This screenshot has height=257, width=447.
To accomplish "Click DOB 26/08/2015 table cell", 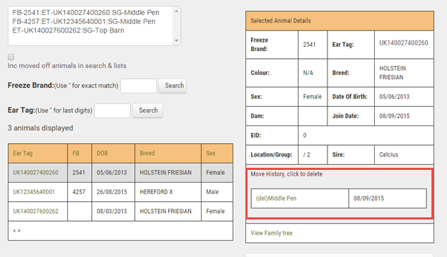I will pos(112,192).
